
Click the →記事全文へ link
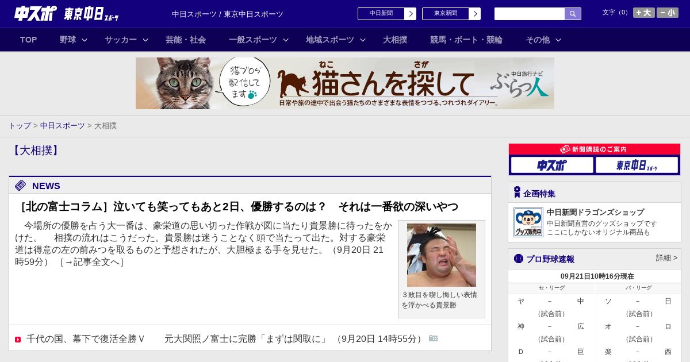(92, 262)
